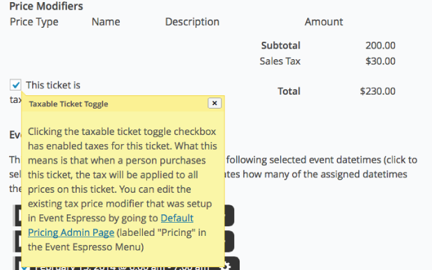The image size is (432, 270).
Task: Click the 'This ticket is' checkbox label
Action: tap(53, 85)
